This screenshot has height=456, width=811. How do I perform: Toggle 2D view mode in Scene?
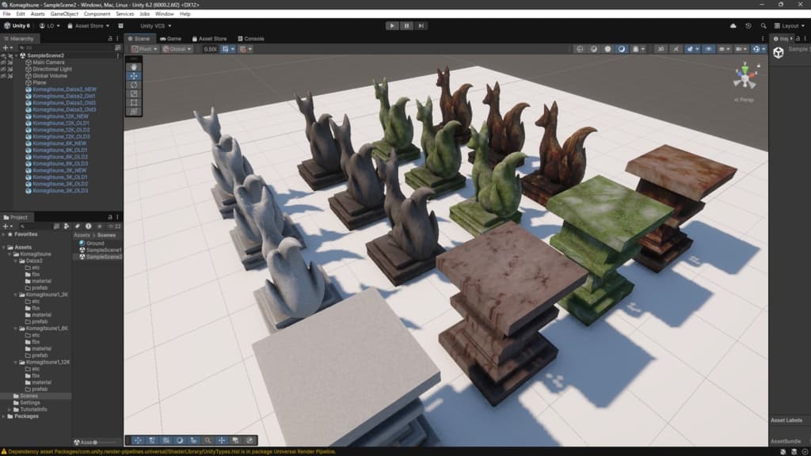pos(661,49)
